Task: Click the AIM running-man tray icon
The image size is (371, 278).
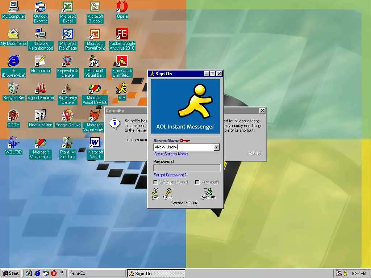Action: [x=345, y=274]
